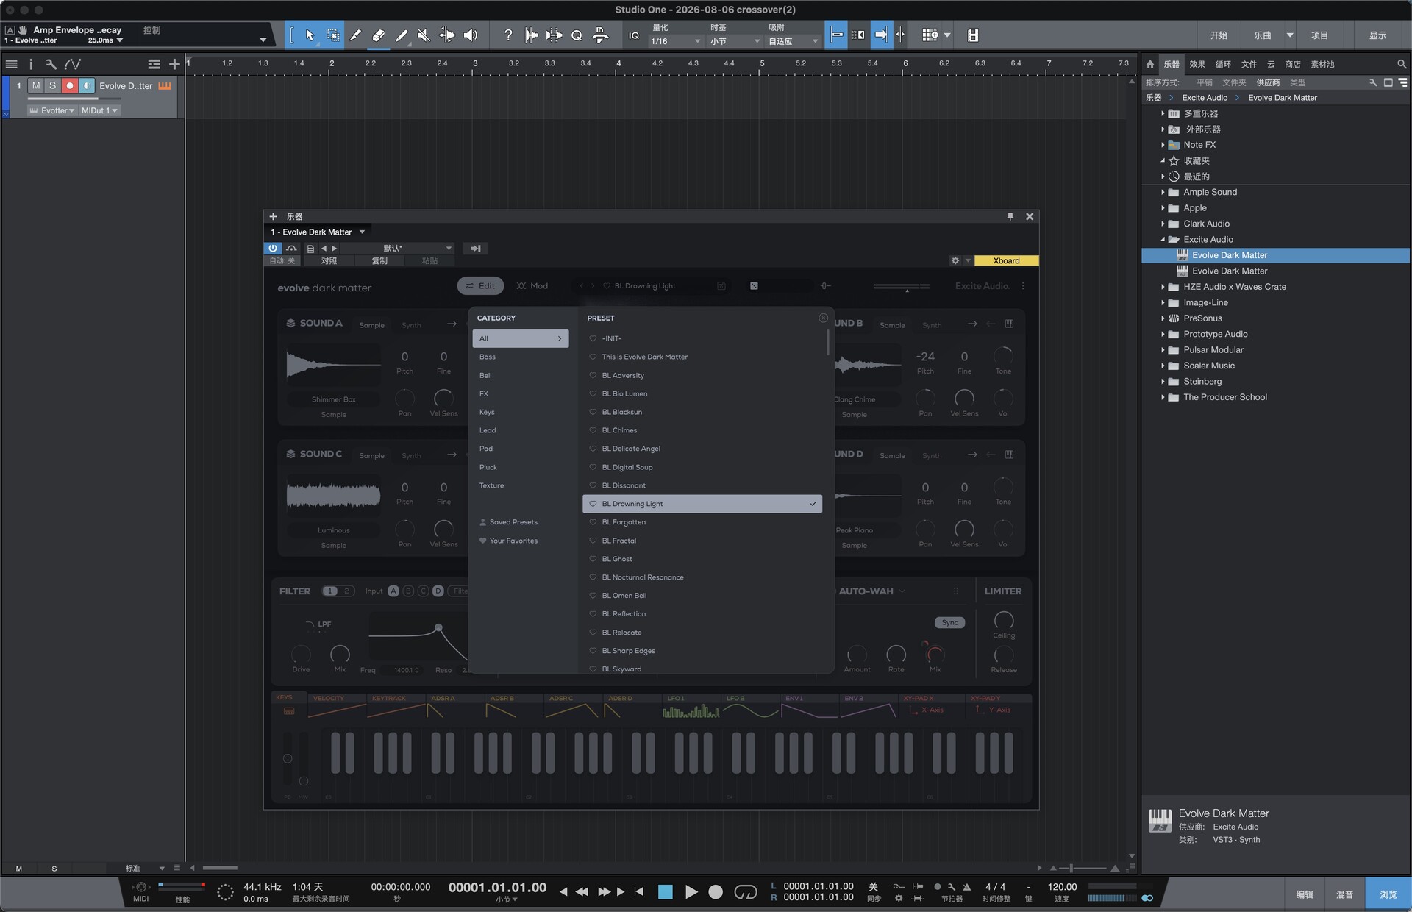Screen dimensions: 1412x912
Task: Click the Stop transport button
Action: pyautogui.click(x=665, y=891)
